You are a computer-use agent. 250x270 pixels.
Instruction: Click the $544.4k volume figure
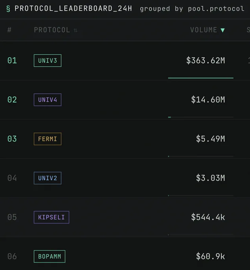208,217
